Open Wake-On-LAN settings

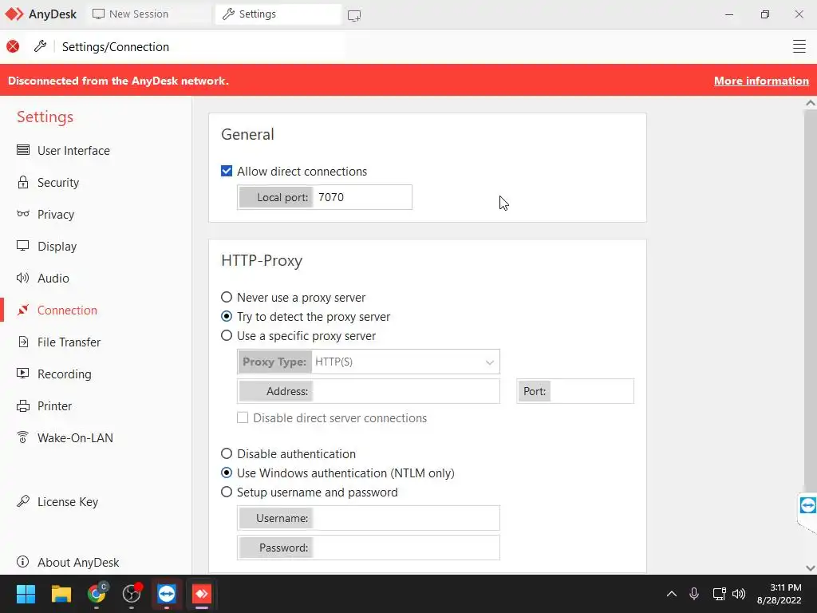click(x=75, y=438)
